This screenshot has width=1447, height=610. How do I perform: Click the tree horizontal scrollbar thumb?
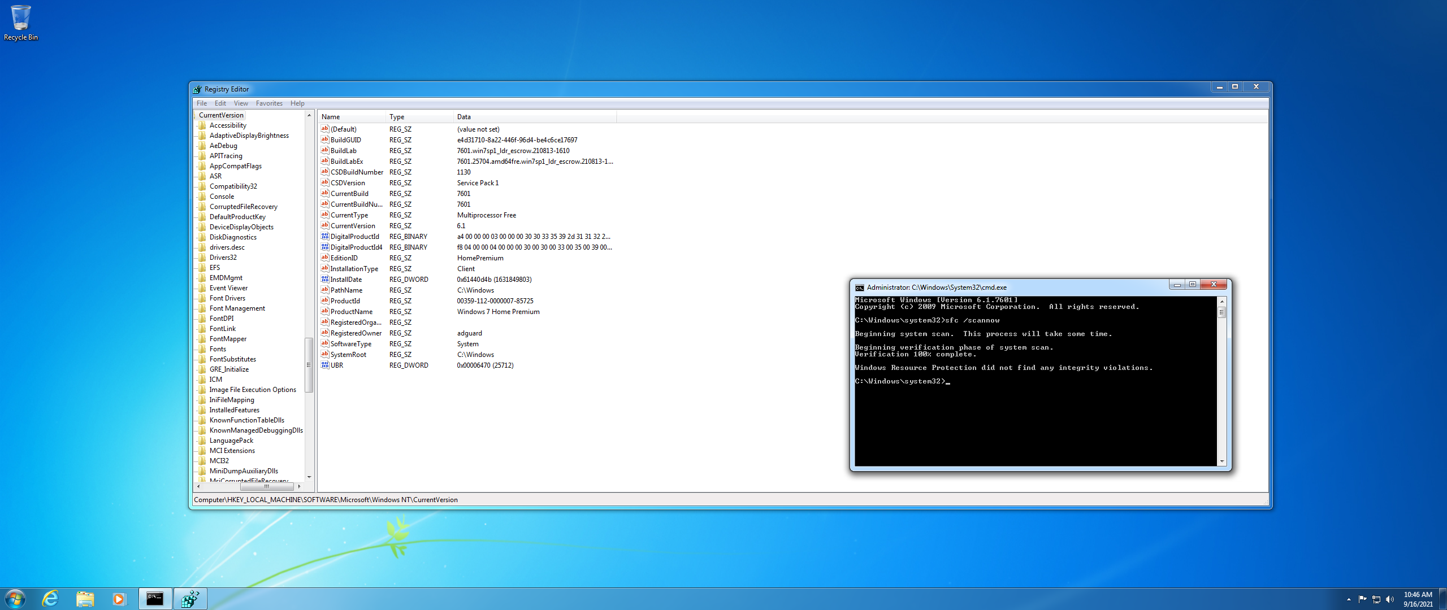coord(267,486)
